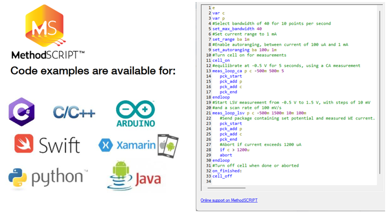Click line 'meas_loop_lsv p c -500m 1500m 10m 100m'
The image size is (390, 215).
(259, 113)
